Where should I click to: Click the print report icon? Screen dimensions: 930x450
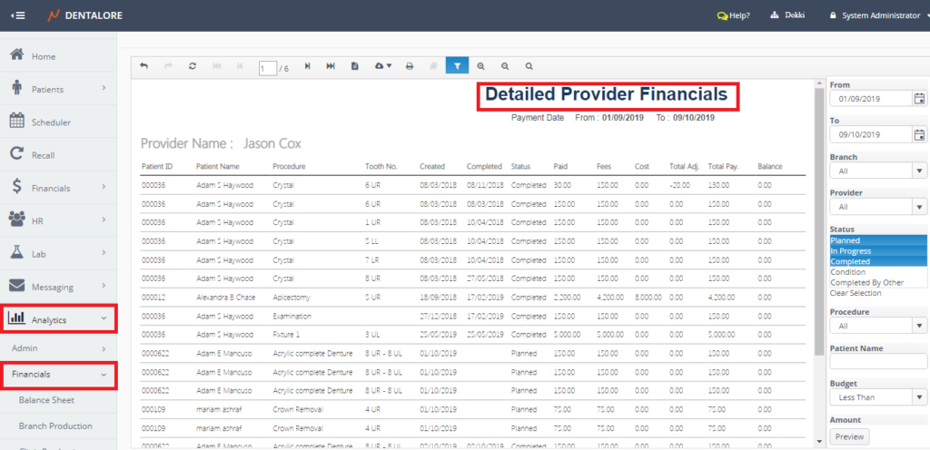pos(410,66)
